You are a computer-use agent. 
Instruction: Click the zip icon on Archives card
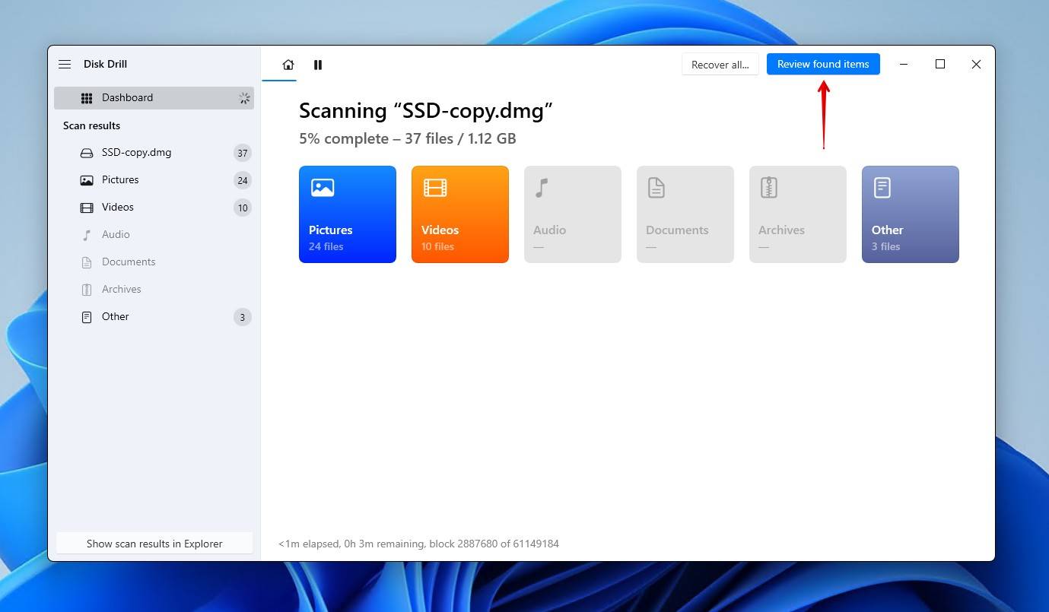pyautogui.click(x=768, y=188)
